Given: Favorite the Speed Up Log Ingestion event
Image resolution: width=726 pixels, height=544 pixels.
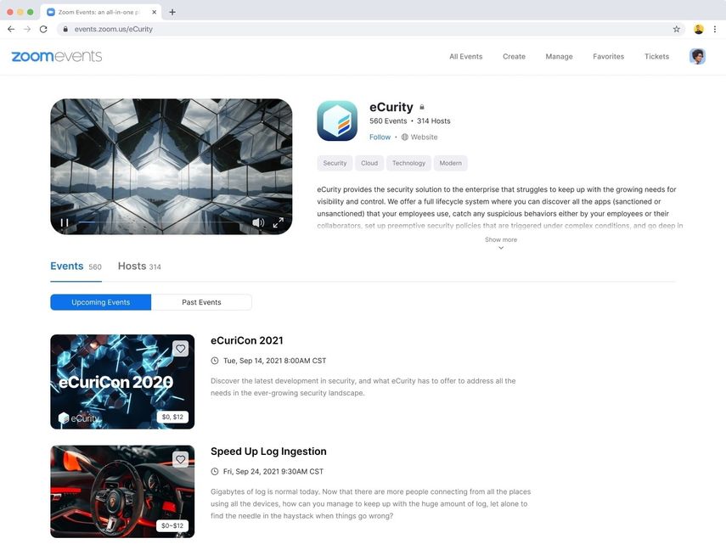Looking at the screenshot, I should click(180, 458).
